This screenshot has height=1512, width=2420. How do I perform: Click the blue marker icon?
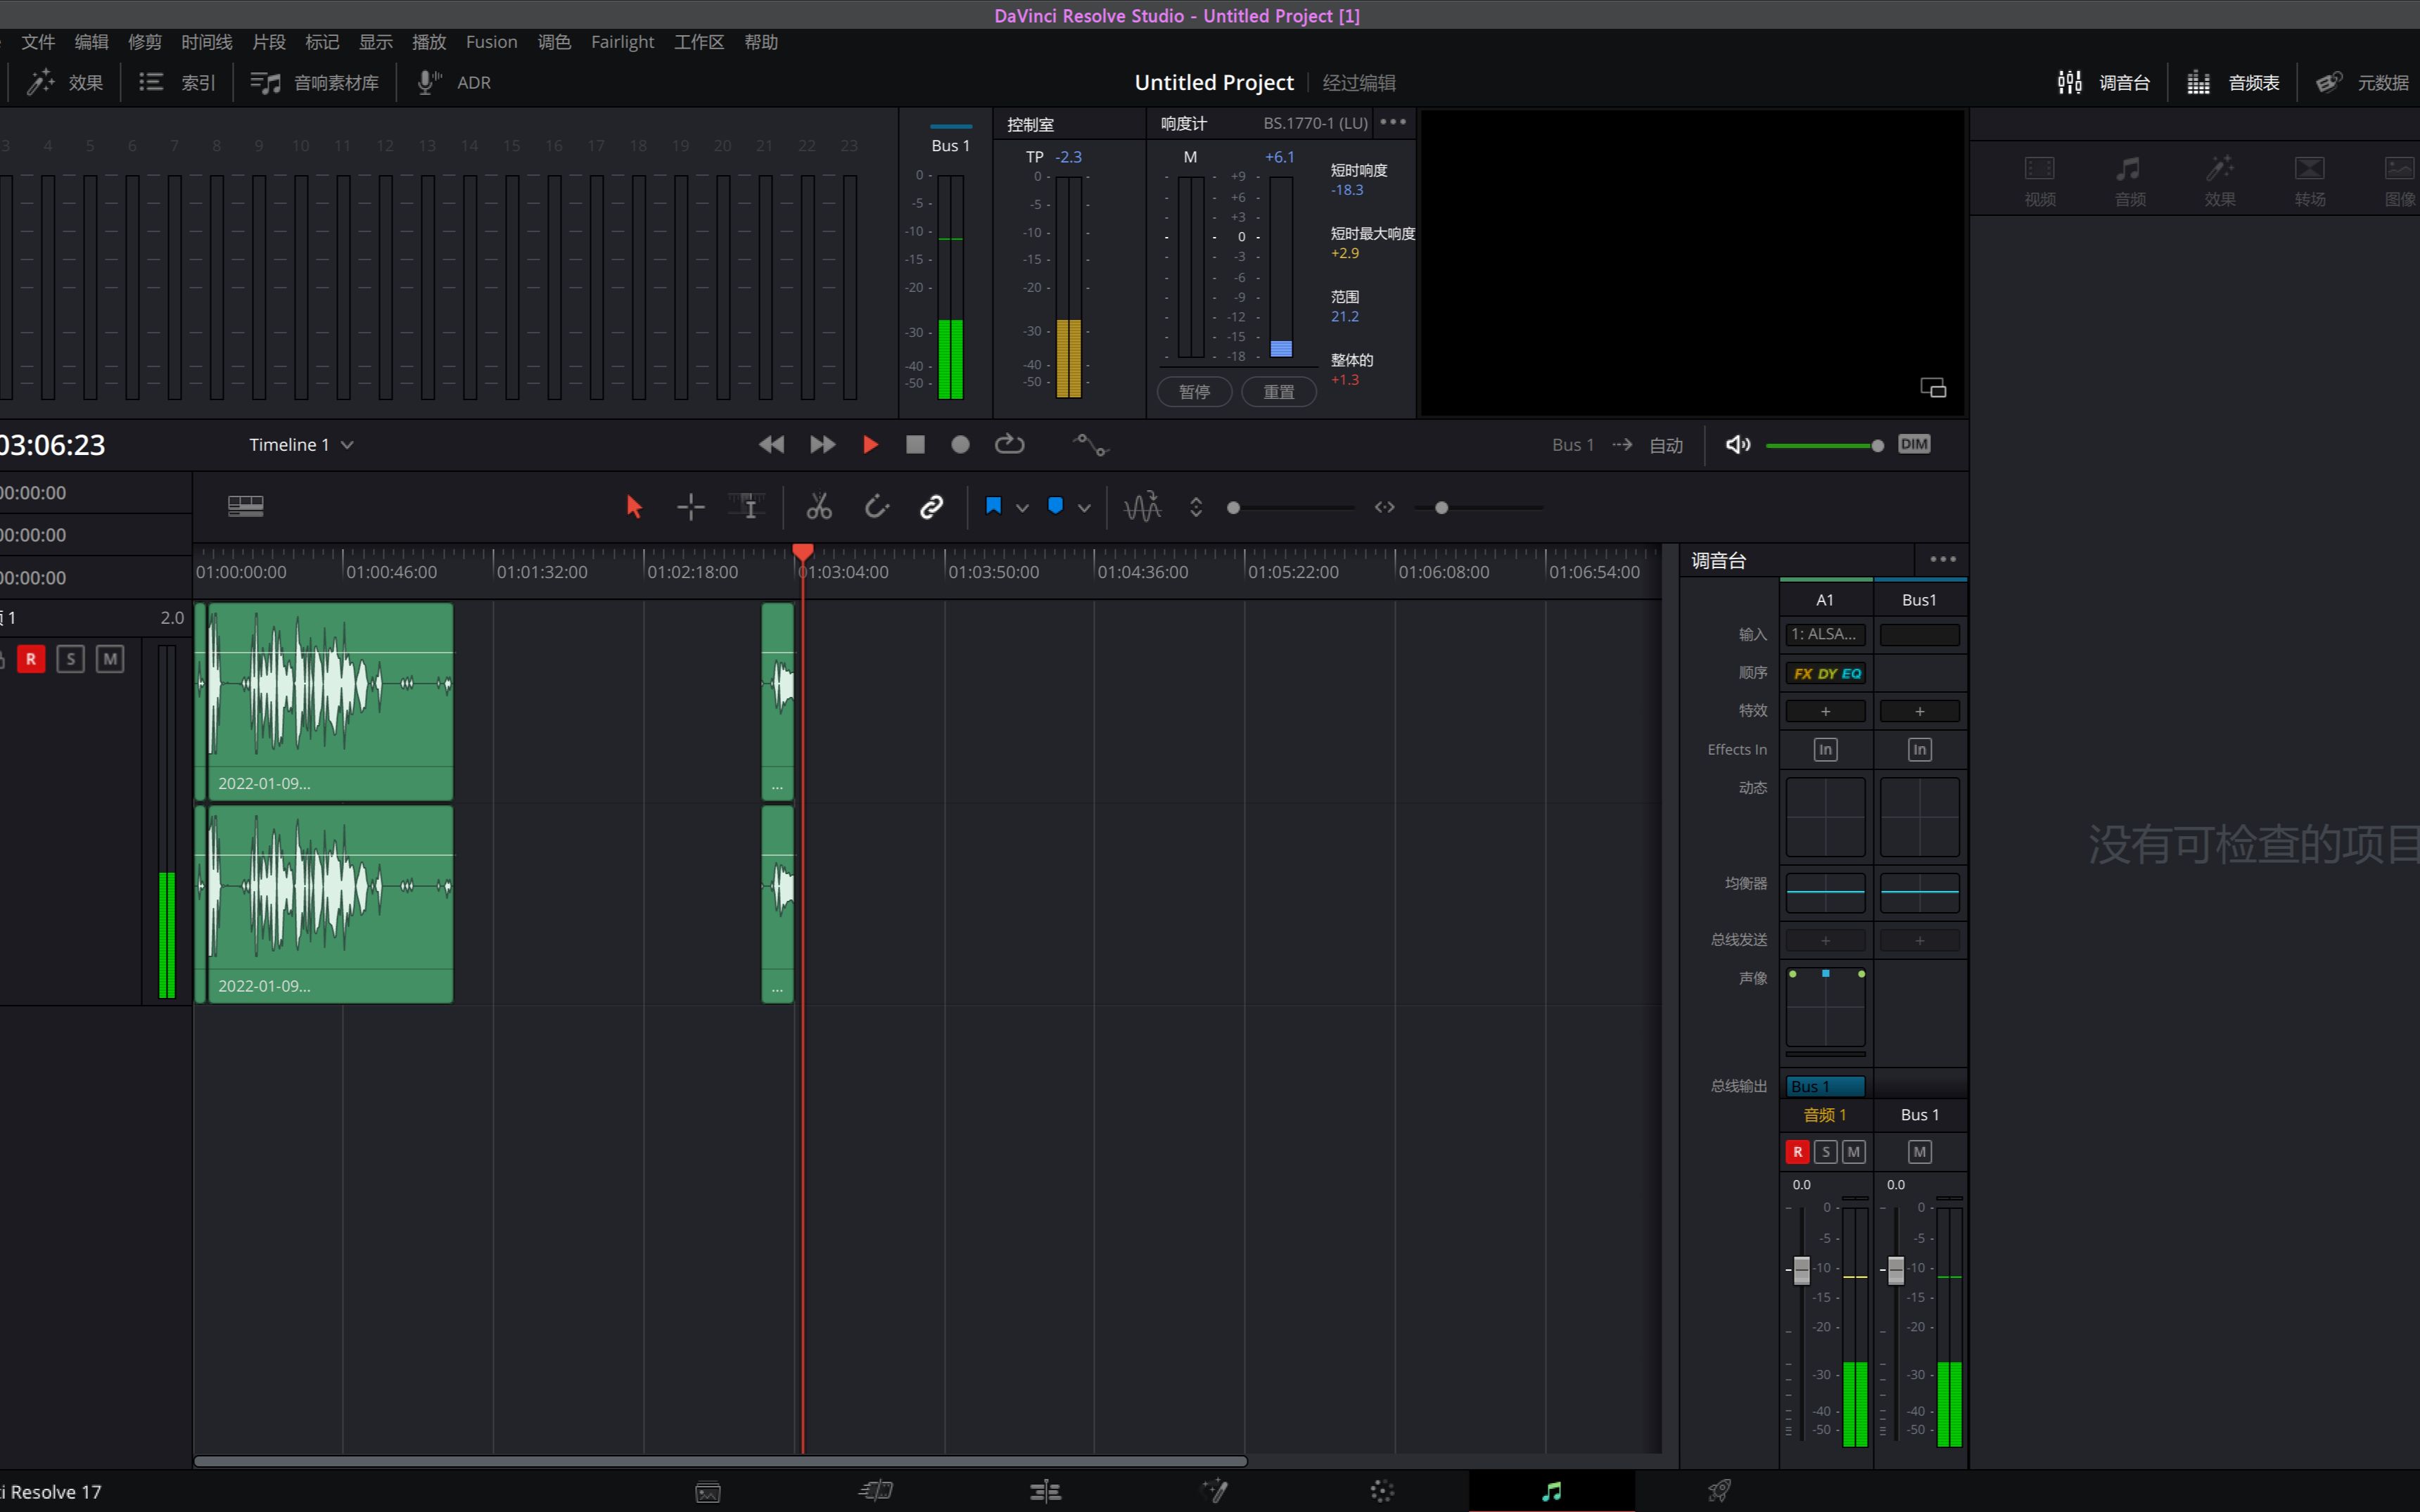coord(1055,506)
